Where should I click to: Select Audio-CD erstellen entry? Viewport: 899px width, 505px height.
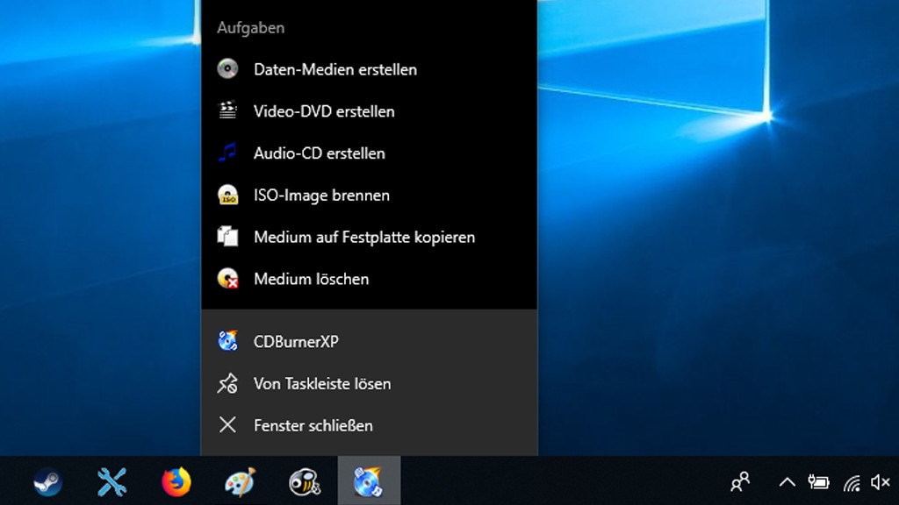(370, 153)
